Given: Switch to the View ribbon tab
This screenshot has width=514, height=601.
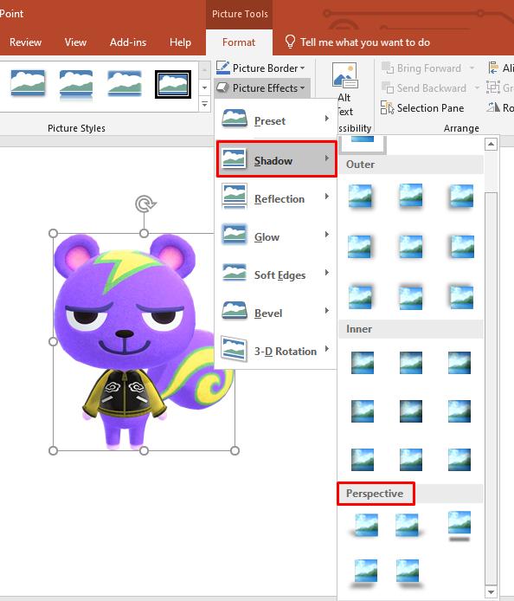Looking at the screenshot, I should tap(75, 42).
